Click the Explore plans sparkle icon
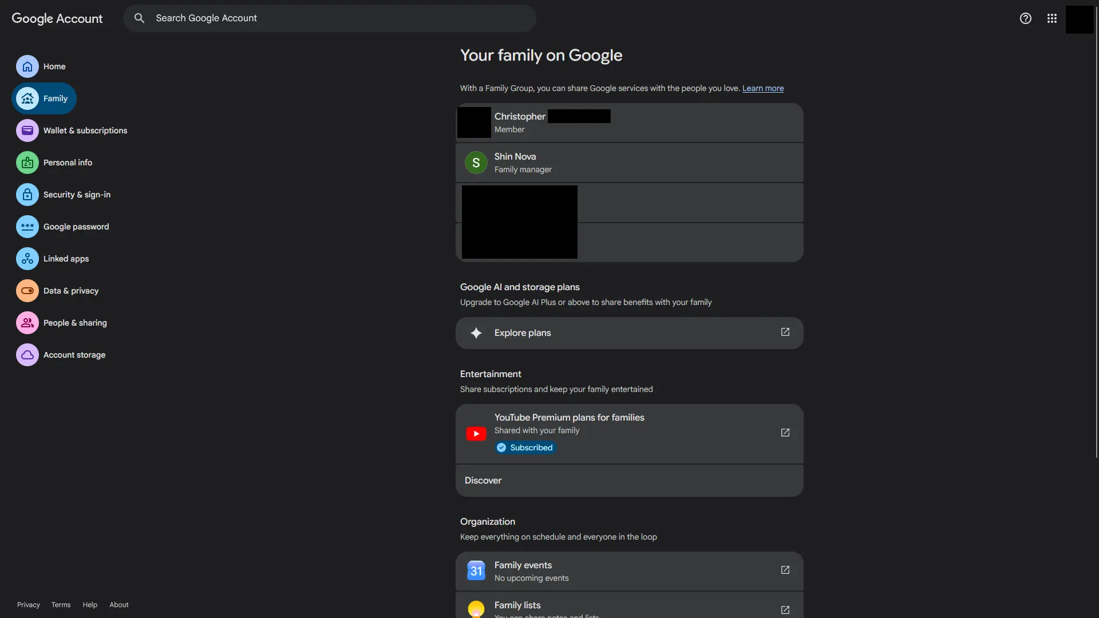The image size is (1099, 618). click(x=476, y=333)
